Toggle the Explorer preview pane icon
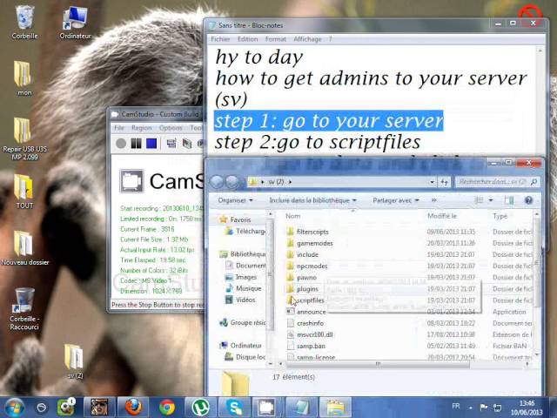This screenshot has width=557, height=418. [509, 200]
